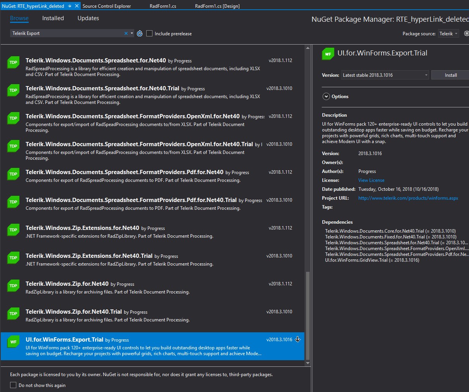Select Telerik.Windows.Documents.Spreadsheet.for.Net40 package title
Image resolution: width=469 pixels, height=392 pixels.
(96, 60)
